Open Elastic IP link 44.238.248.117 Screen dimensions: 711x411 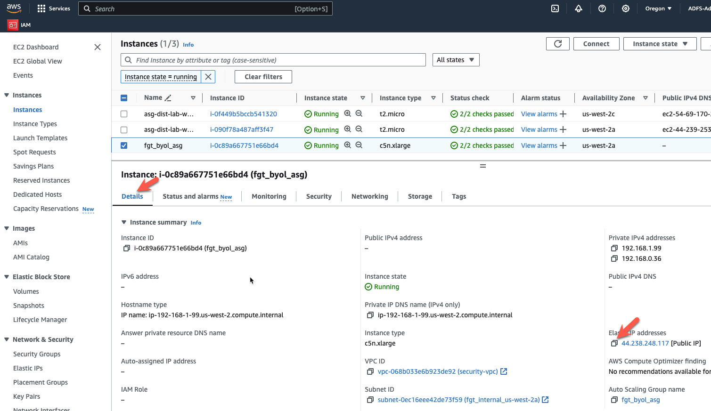645,343
